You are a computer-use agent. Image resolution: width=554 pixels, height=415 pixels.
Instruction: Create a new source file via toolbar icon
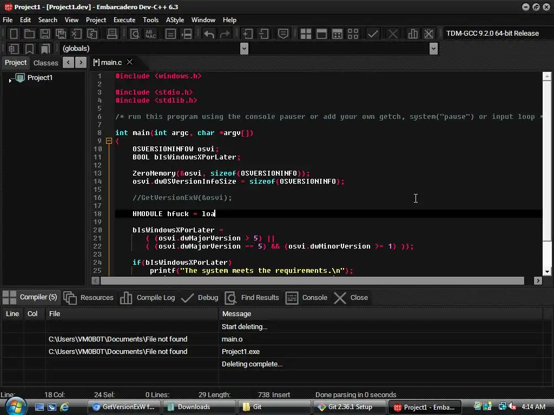tap(14, 34)
